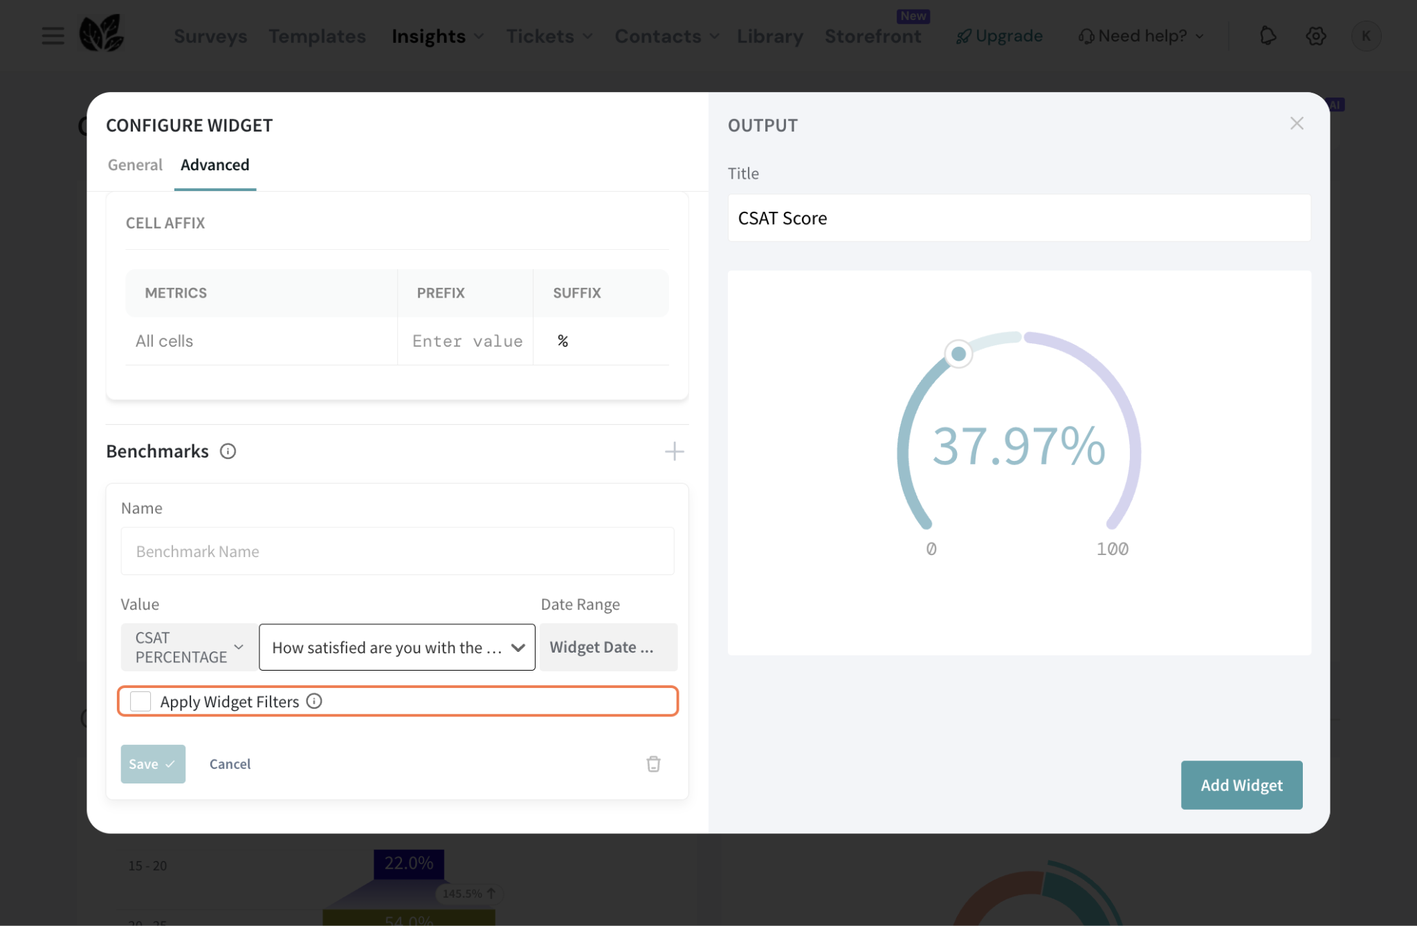1417x926 pixels.
Task: Switch to the General tab
Action: 135,165
